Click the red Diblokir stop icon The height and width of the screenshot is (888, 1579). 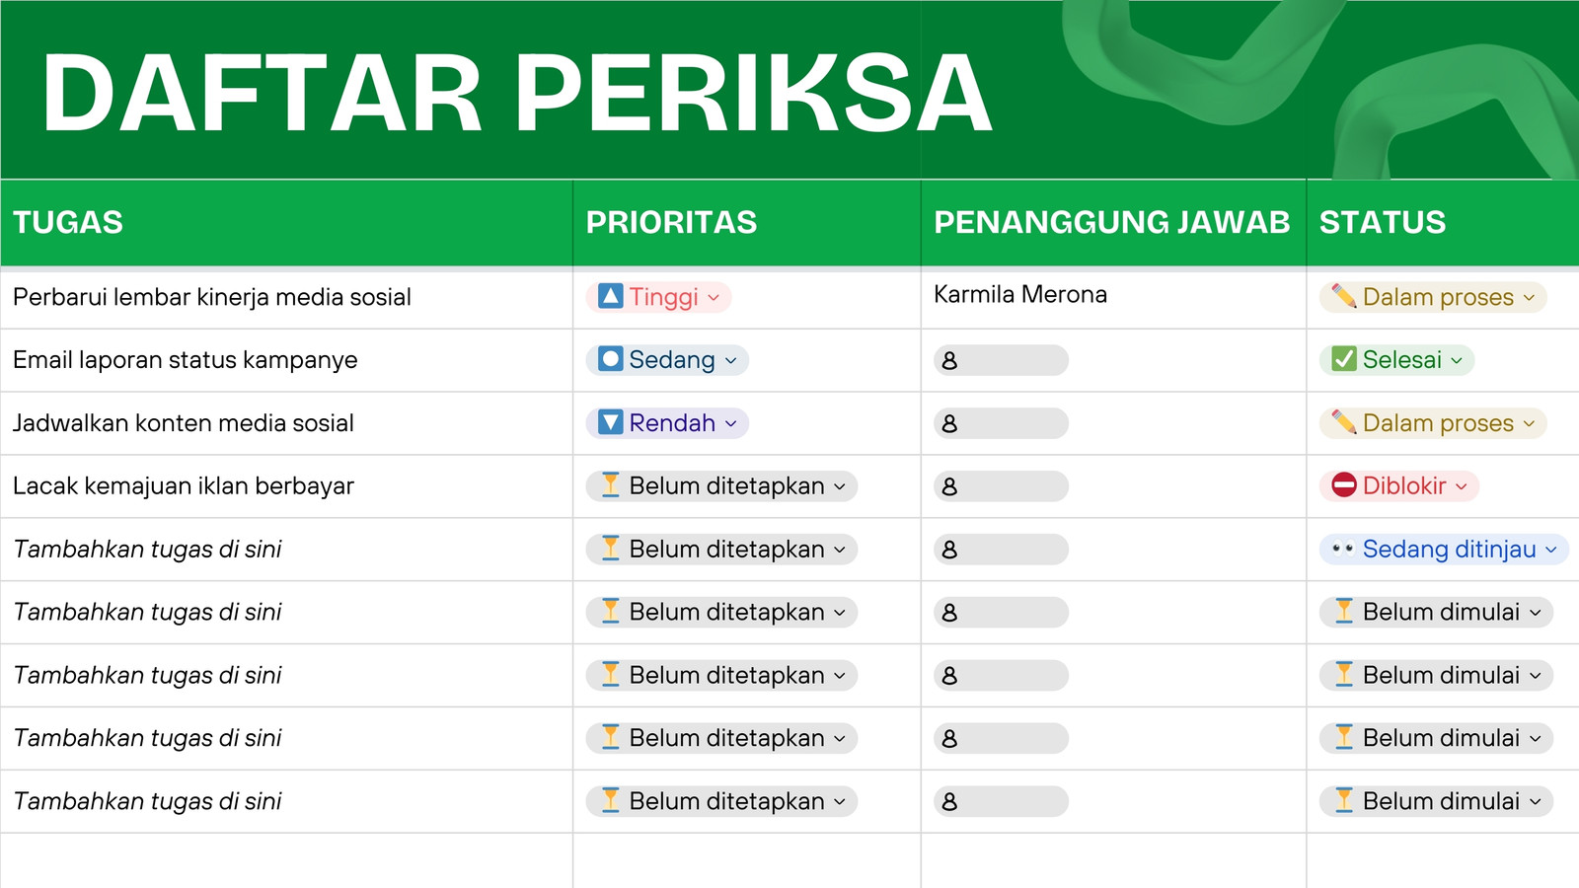tap(1344, 485)
